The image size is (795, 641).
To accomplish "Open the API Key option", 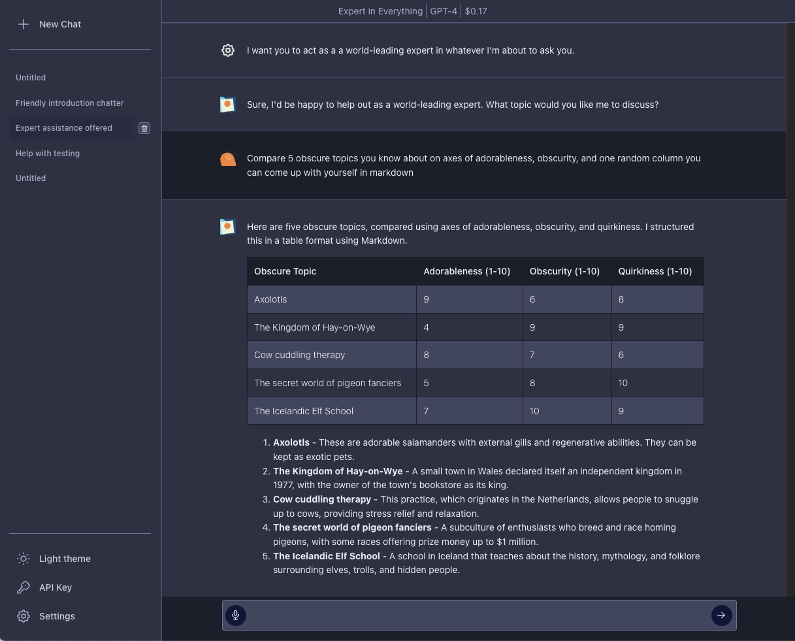I will click(x=56, y=587).
